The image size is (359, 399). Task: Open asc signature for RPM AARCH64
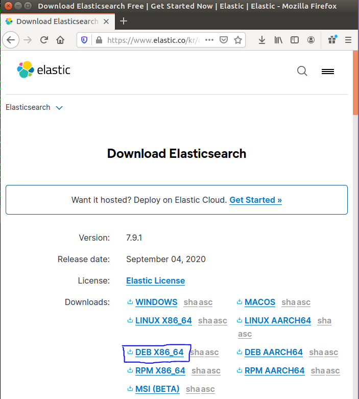pos(333,371)
